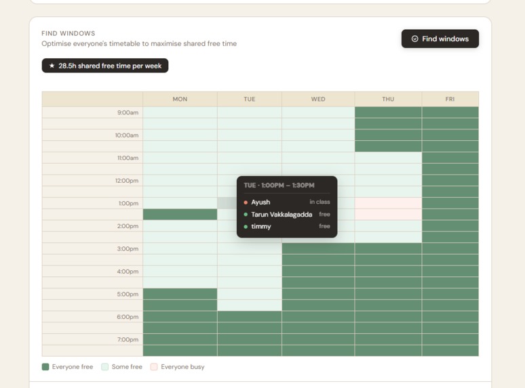
Task: Click the red status dot beside Ayush
Action: pyautogui.click(x=246, y=202)
